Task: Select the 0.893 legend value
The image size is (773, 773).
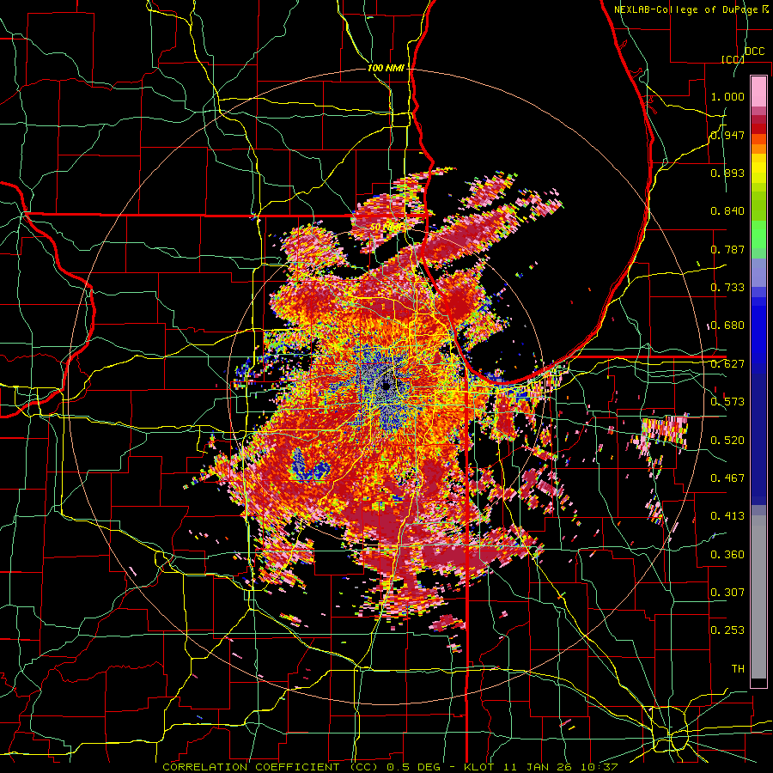Action: point(727,173)
